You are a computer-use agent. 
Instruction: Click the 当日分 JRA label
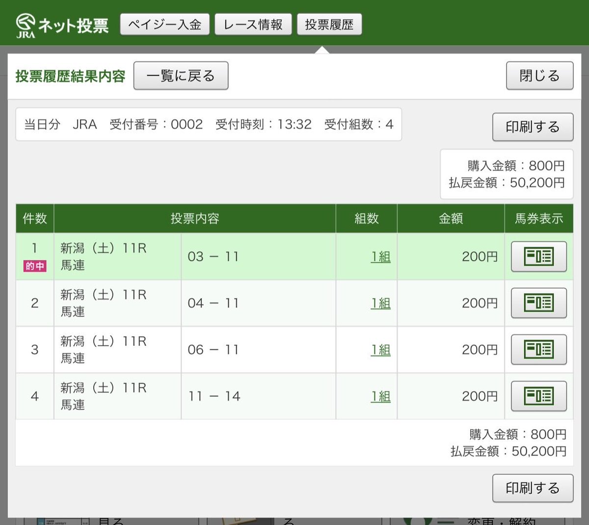[60, 124]
